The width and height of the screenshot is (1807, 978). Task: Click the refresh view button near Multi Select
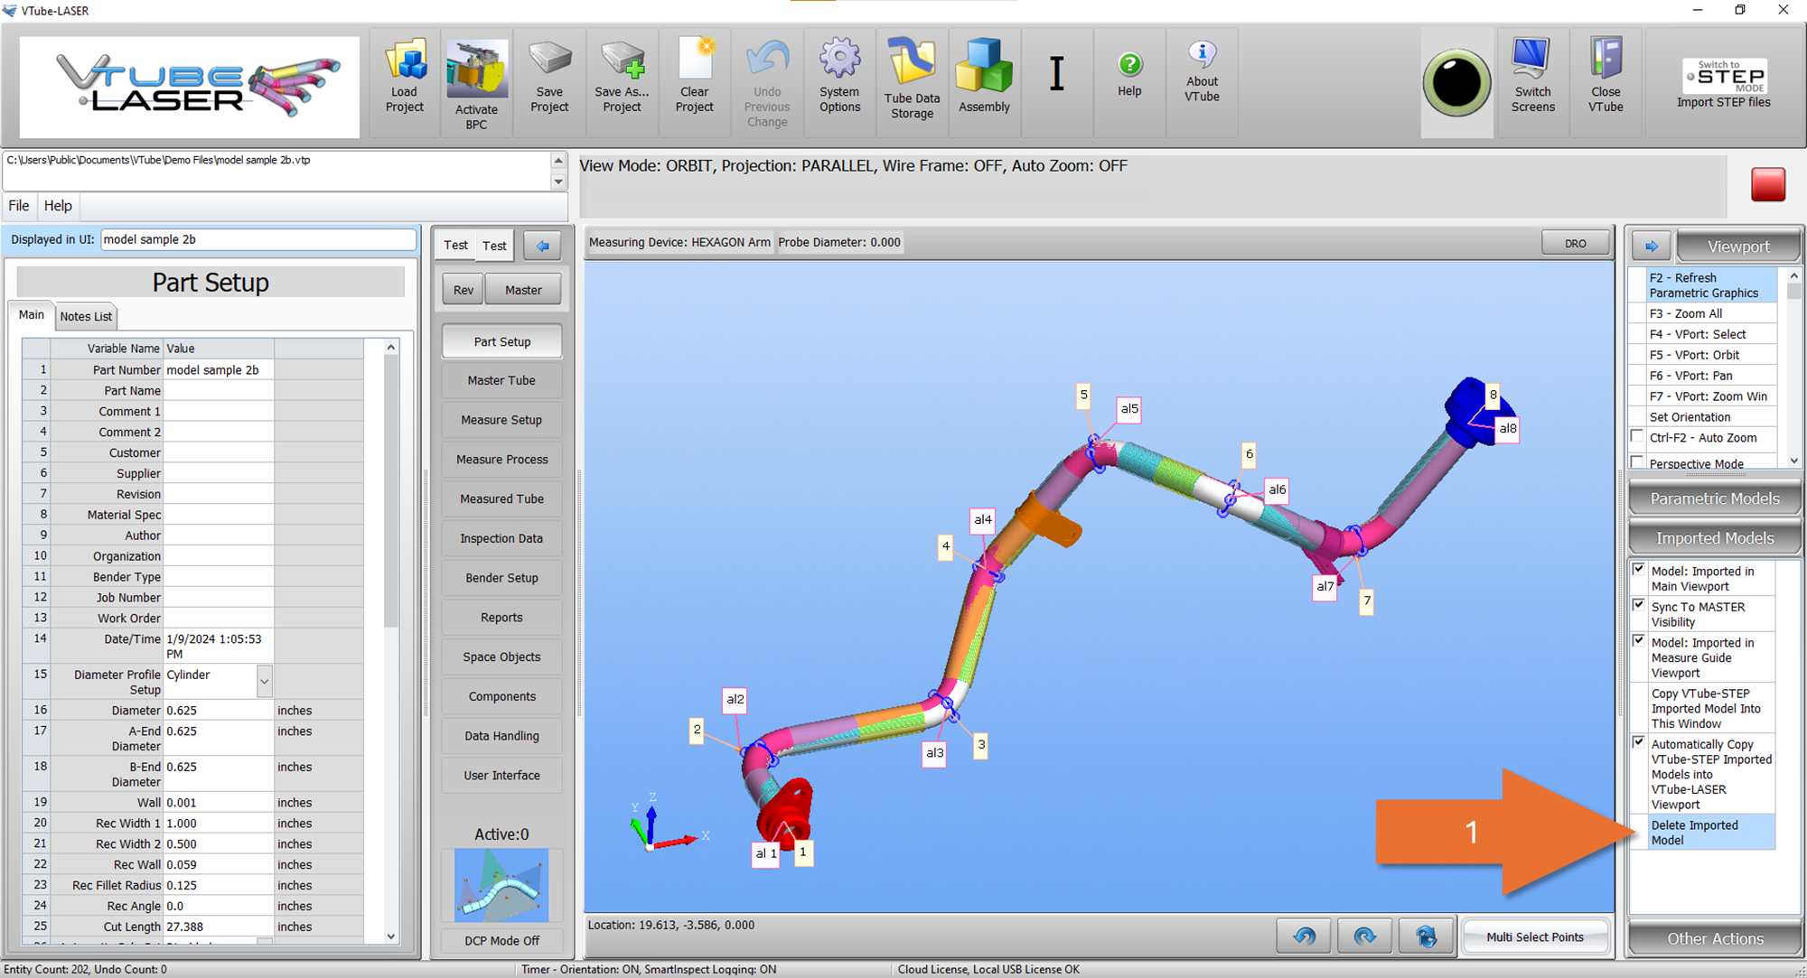(x=1426, y=936)
